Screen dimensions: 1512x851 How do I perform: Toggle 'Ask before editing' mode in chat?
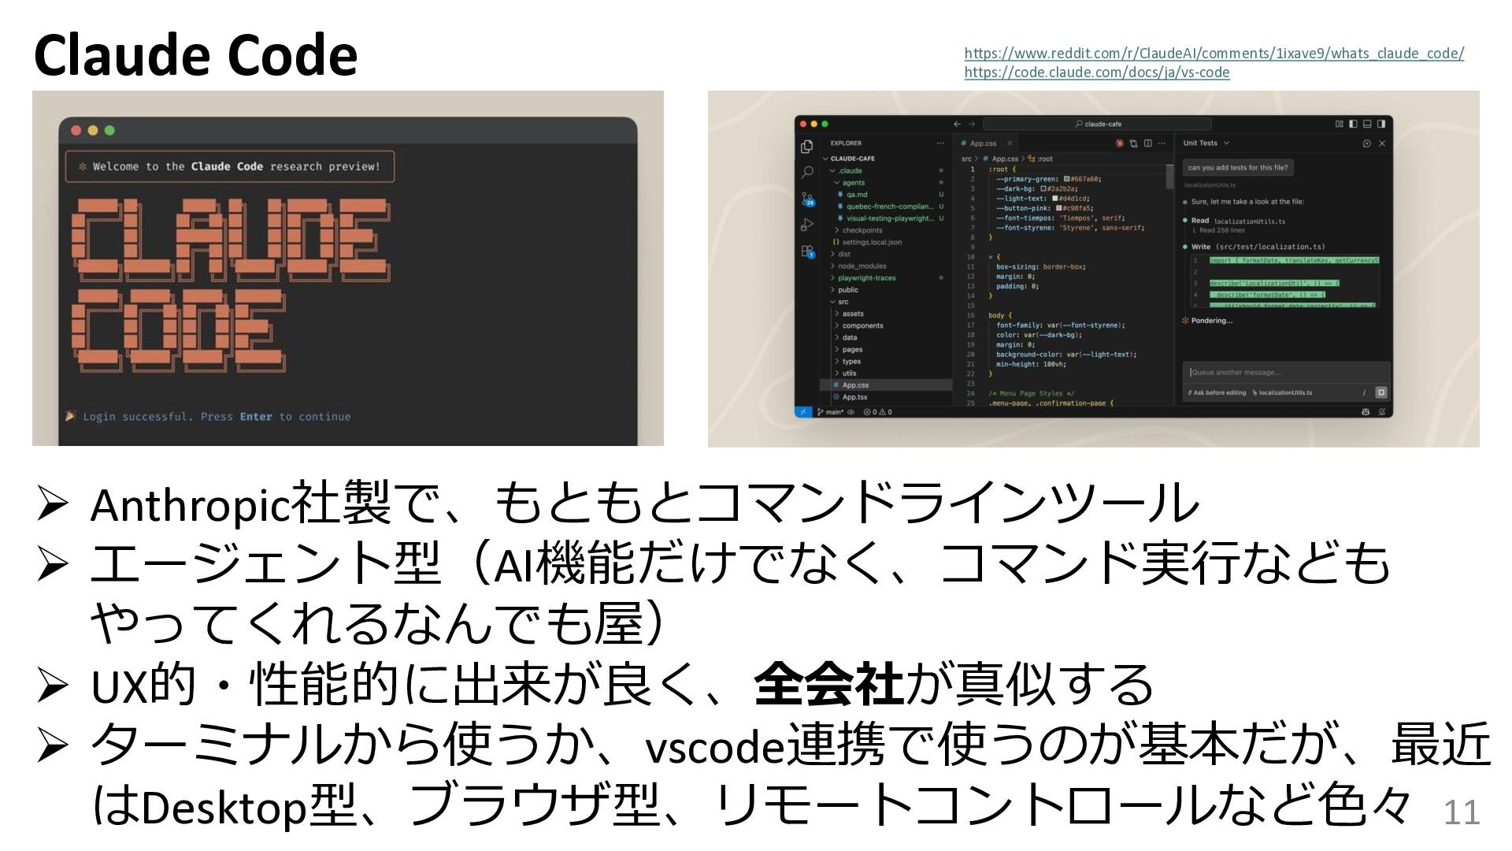pos(1219,392)
